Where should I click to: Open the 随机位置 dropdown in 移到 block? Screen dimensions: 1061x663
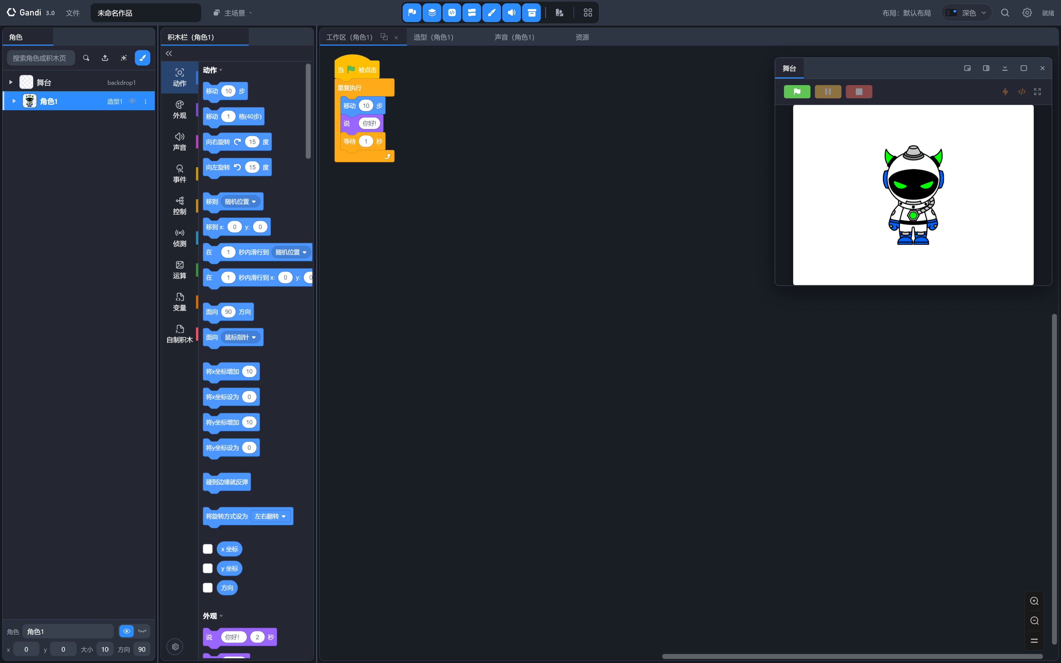(x=240, y=202)
